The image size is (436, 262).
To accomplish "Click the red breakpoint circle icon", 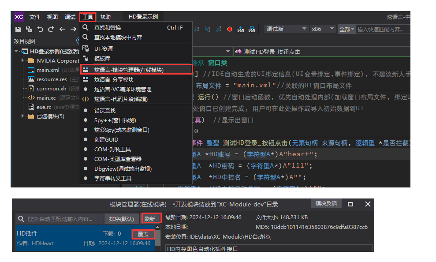I will coord(230,29).
